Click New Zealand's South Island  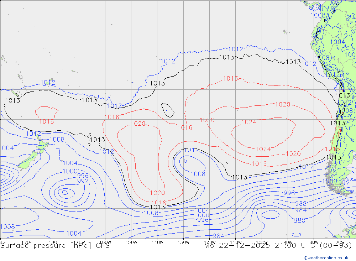tap(30, 160)
